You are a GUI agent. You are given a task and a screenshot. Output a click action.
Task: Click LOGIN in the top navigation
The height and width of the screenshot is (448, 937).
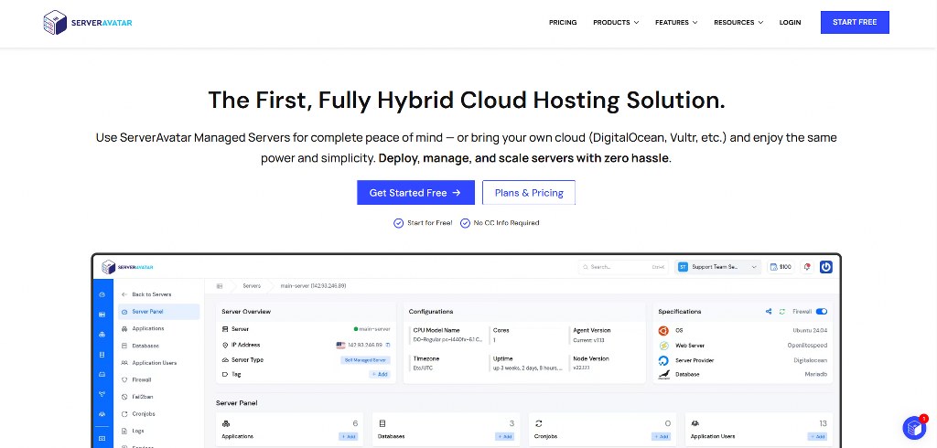coord(790,22)
